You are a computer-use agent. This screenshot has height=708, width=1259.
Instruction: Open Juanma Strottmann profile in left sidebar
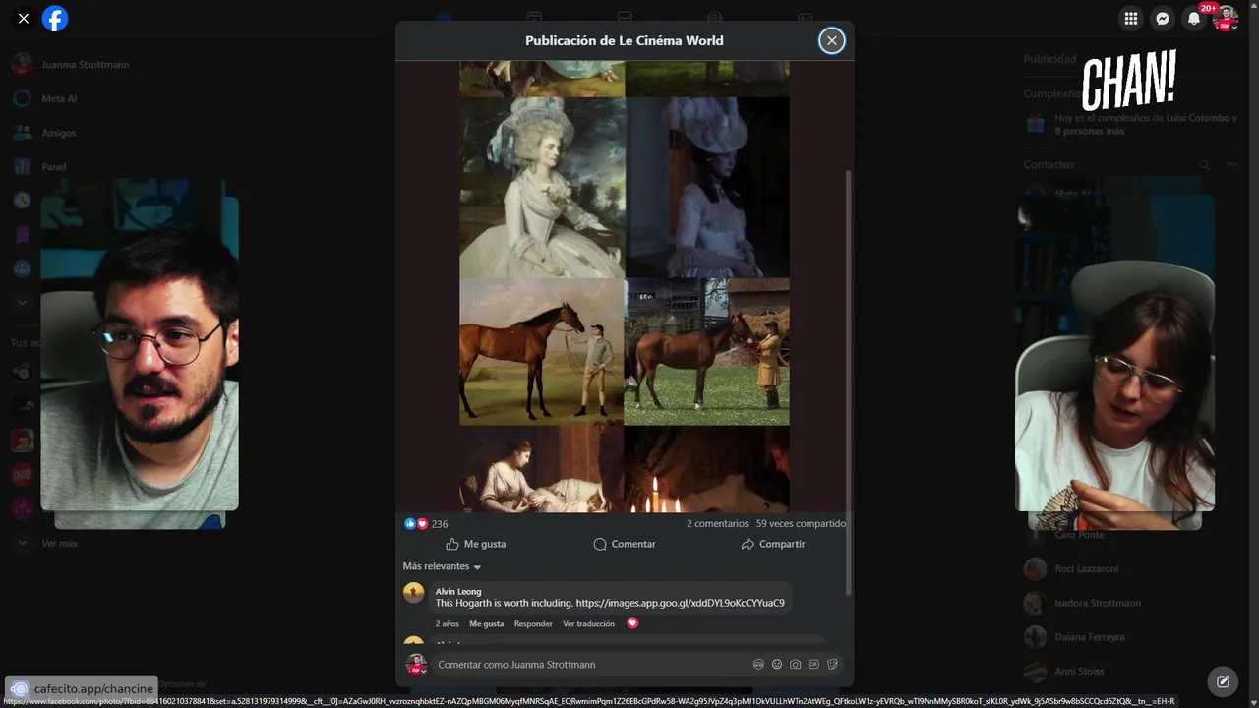click(86, 65)
